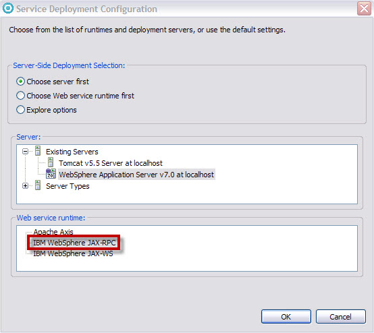Choose IBM WebSphere JAX-RPC runtime
Image resolution: width=374 pixels, height=333 pixels.
click(x=74, y=243)
